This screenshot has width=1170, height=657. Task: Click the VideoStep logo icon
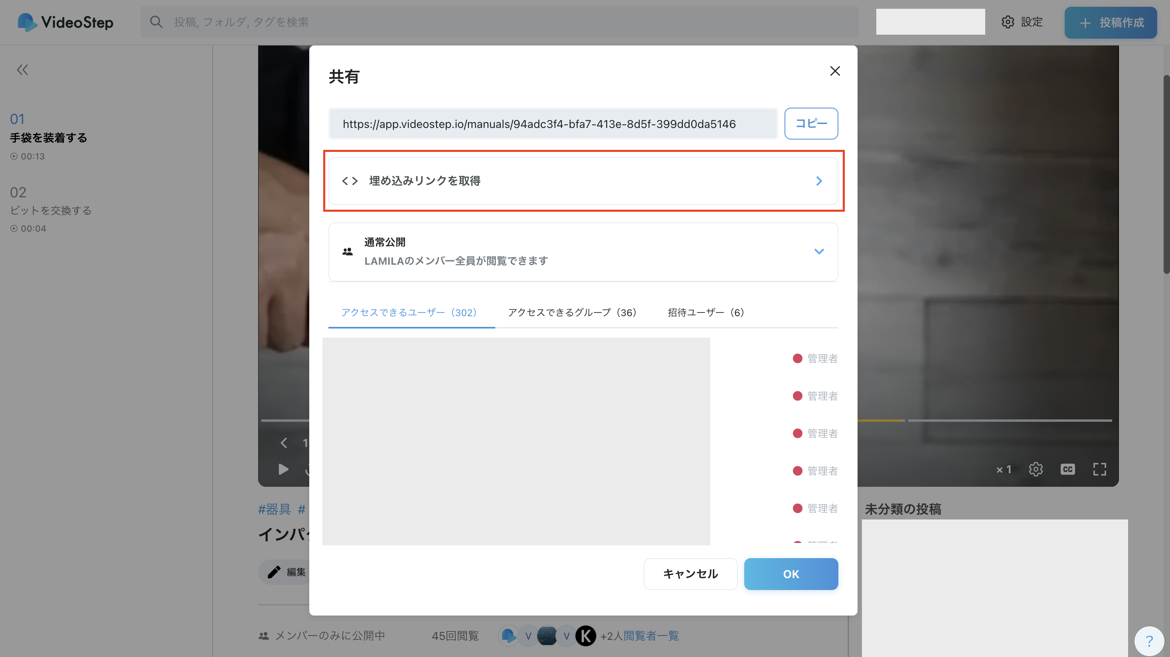tap(27, 22)
